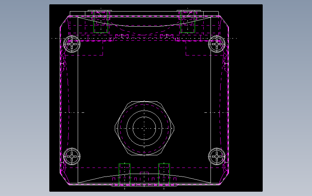
Task: Select the lower-left Phillips screw head
Action: click(72, 156)
